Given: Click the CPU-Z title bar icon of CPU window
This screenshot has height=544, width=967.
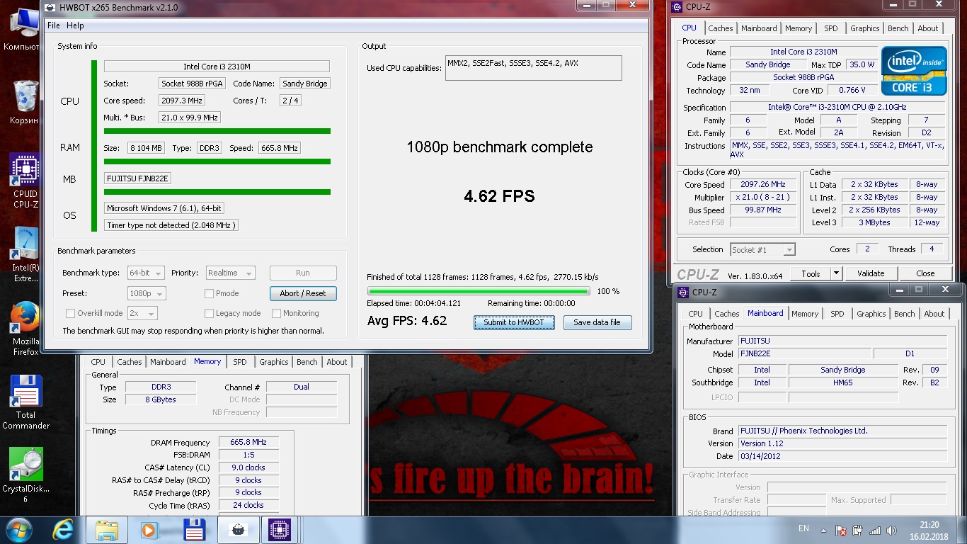Looking at the screenshot, I should click(677, 7).
